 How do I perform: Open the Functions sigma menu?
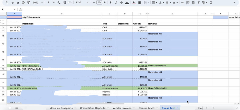point(211,3)
